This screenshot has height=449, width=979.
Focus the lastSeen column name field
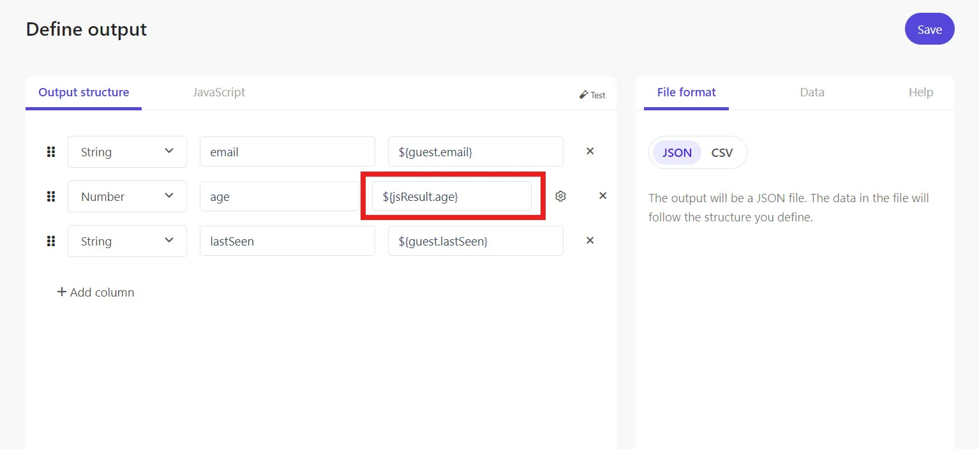[287, 241]
